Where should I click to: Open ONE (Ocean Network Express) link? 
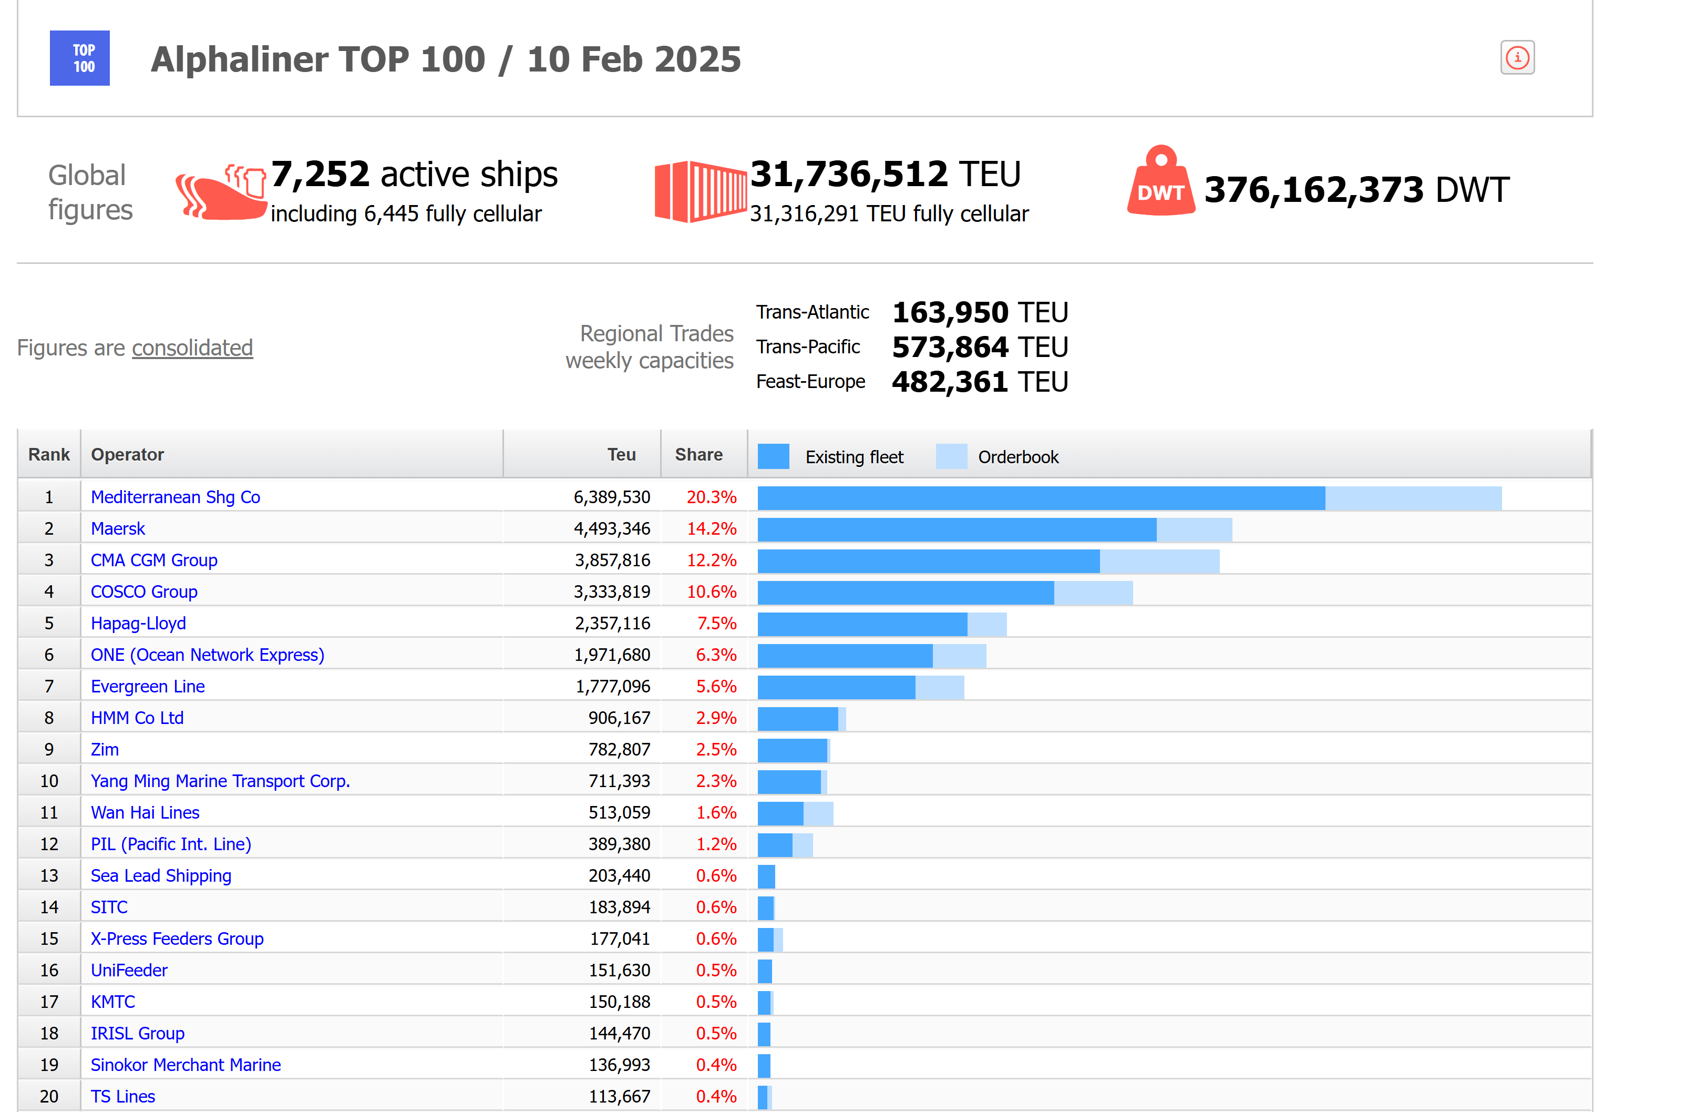pyautogui.click(x=207, y=655)
